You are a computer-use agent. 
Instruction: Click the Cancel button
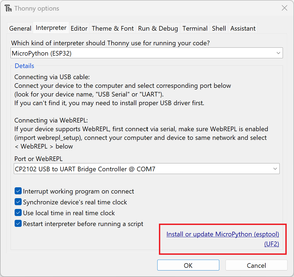pos(256,265)
